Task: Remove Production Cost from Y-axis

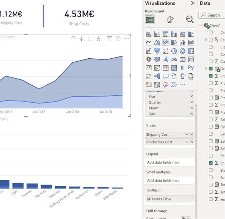Action: pyautogui.click(x=192, y=142)
